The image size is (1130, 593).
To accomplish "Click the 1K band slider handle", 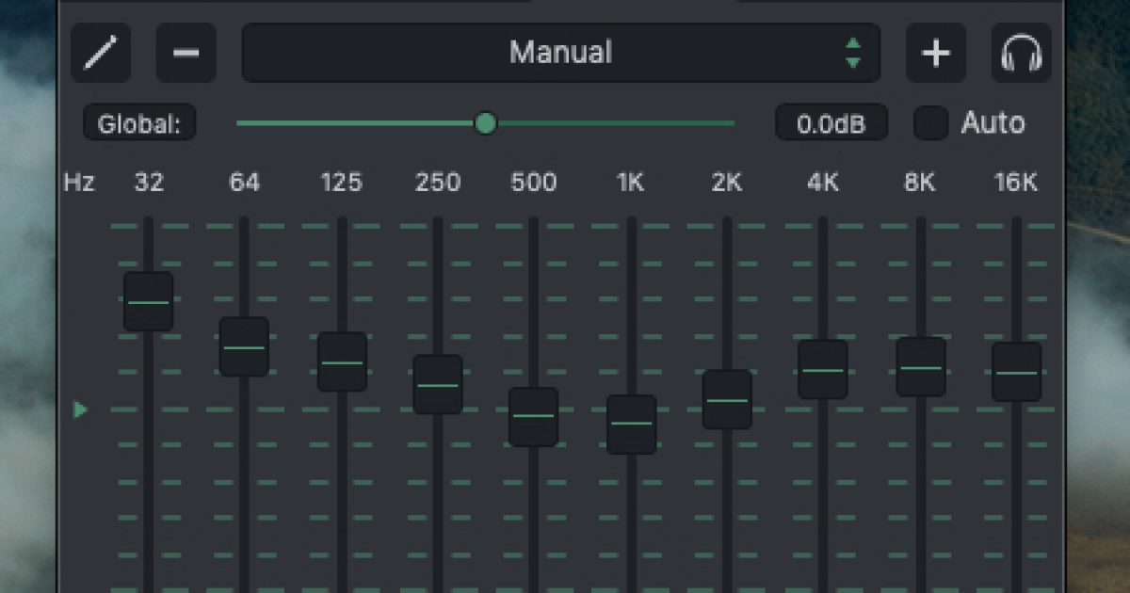I will (631, 424).
